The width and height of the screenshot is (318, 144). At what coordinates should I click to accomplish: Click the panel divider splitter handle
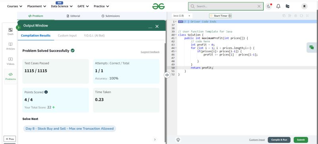click(167, 75)
